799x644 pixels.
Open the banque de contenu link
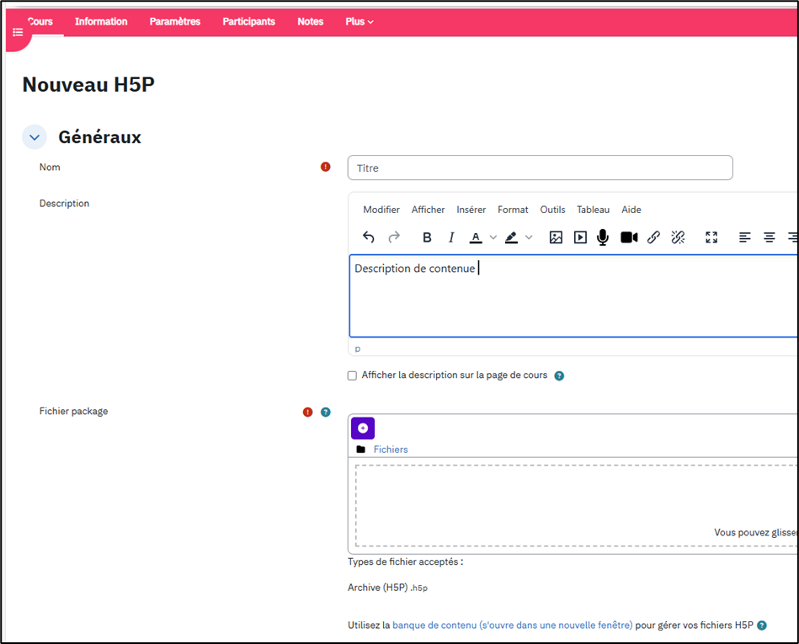tap(512, 625)
